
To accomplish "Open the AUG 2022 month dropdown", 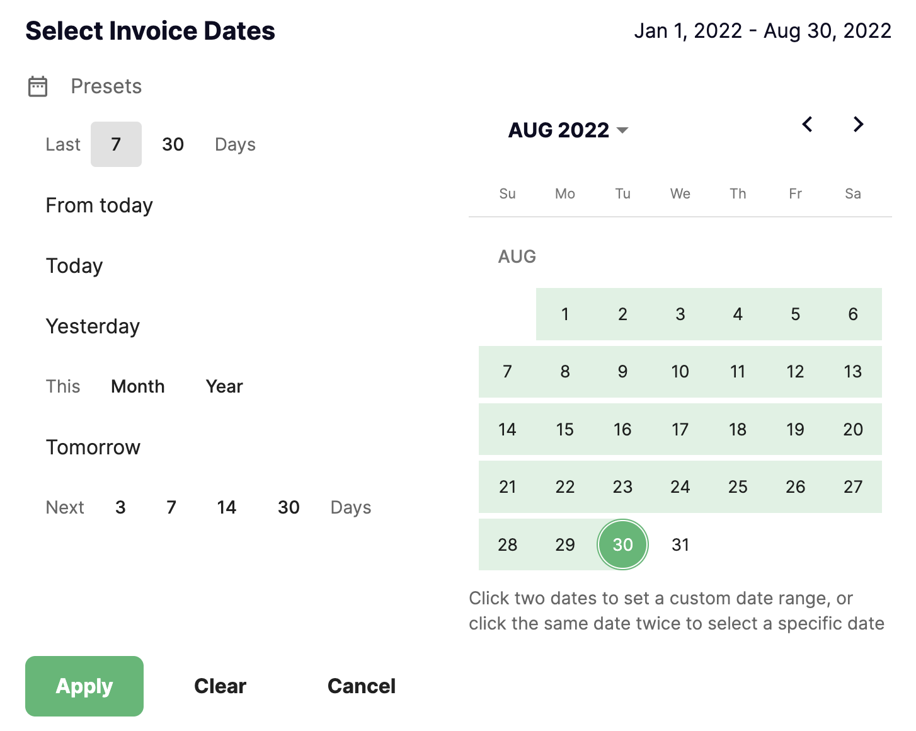I will (x=568, y=130).
